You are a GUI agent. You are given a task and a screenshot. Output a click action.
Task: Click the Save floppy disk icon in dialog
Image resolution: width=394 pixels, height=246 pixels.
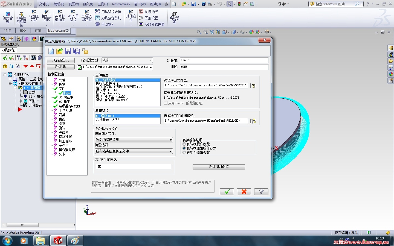pos(68,51)
